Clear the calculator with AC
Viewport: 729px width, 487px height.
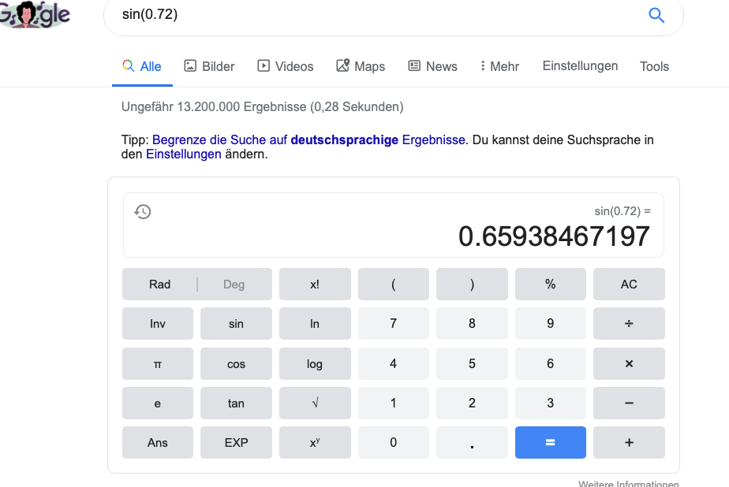pos(629,284)
